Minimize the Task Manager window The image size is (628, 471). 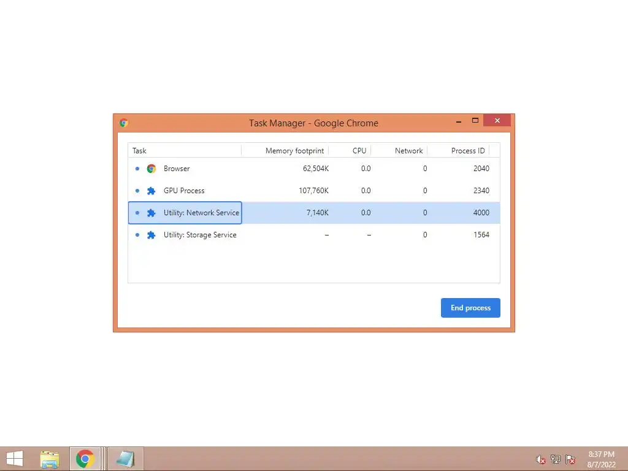(459, 121)
